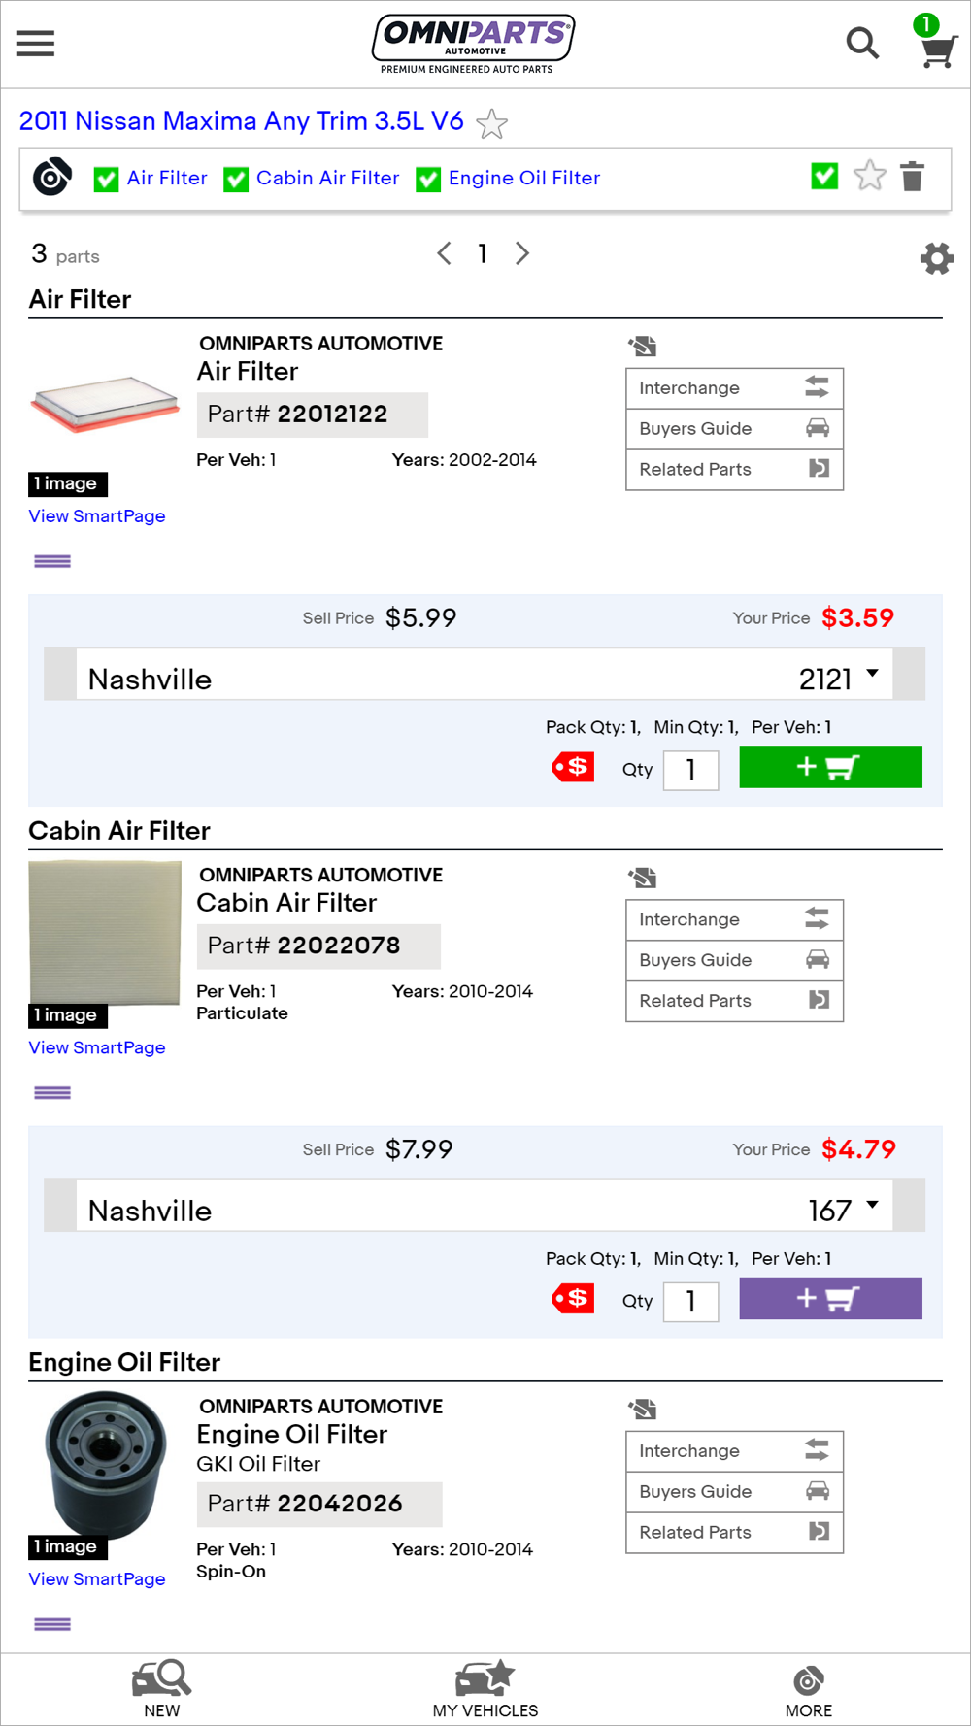Open MY VEHICLES tab

point(485,1689)
